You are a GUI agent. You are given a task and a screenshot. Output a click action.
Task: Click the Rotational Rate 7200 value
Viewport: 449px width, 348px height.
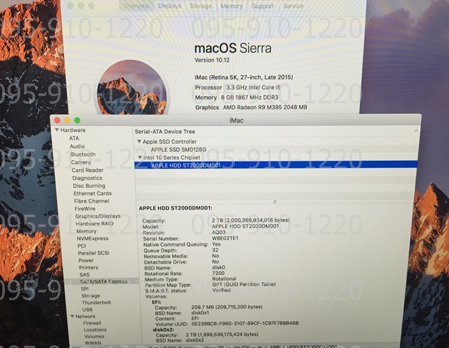(218, 273)
